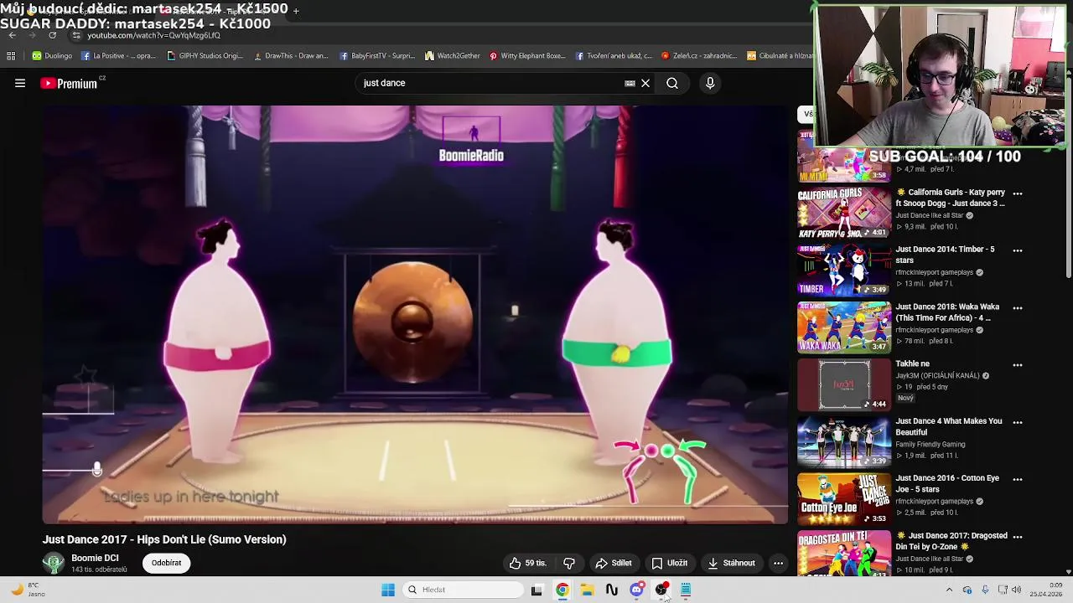Open the weather widget showing Jasno
The height and width of the screenshot is (603, 1073).
pyautogui.click(x=28, y=590)
